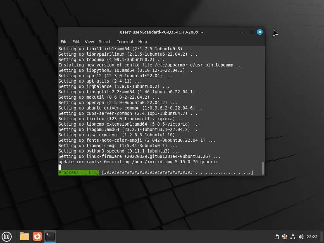324x243 pixels.
Task: Launch the file manager from the panel
Action: point(25,236)
